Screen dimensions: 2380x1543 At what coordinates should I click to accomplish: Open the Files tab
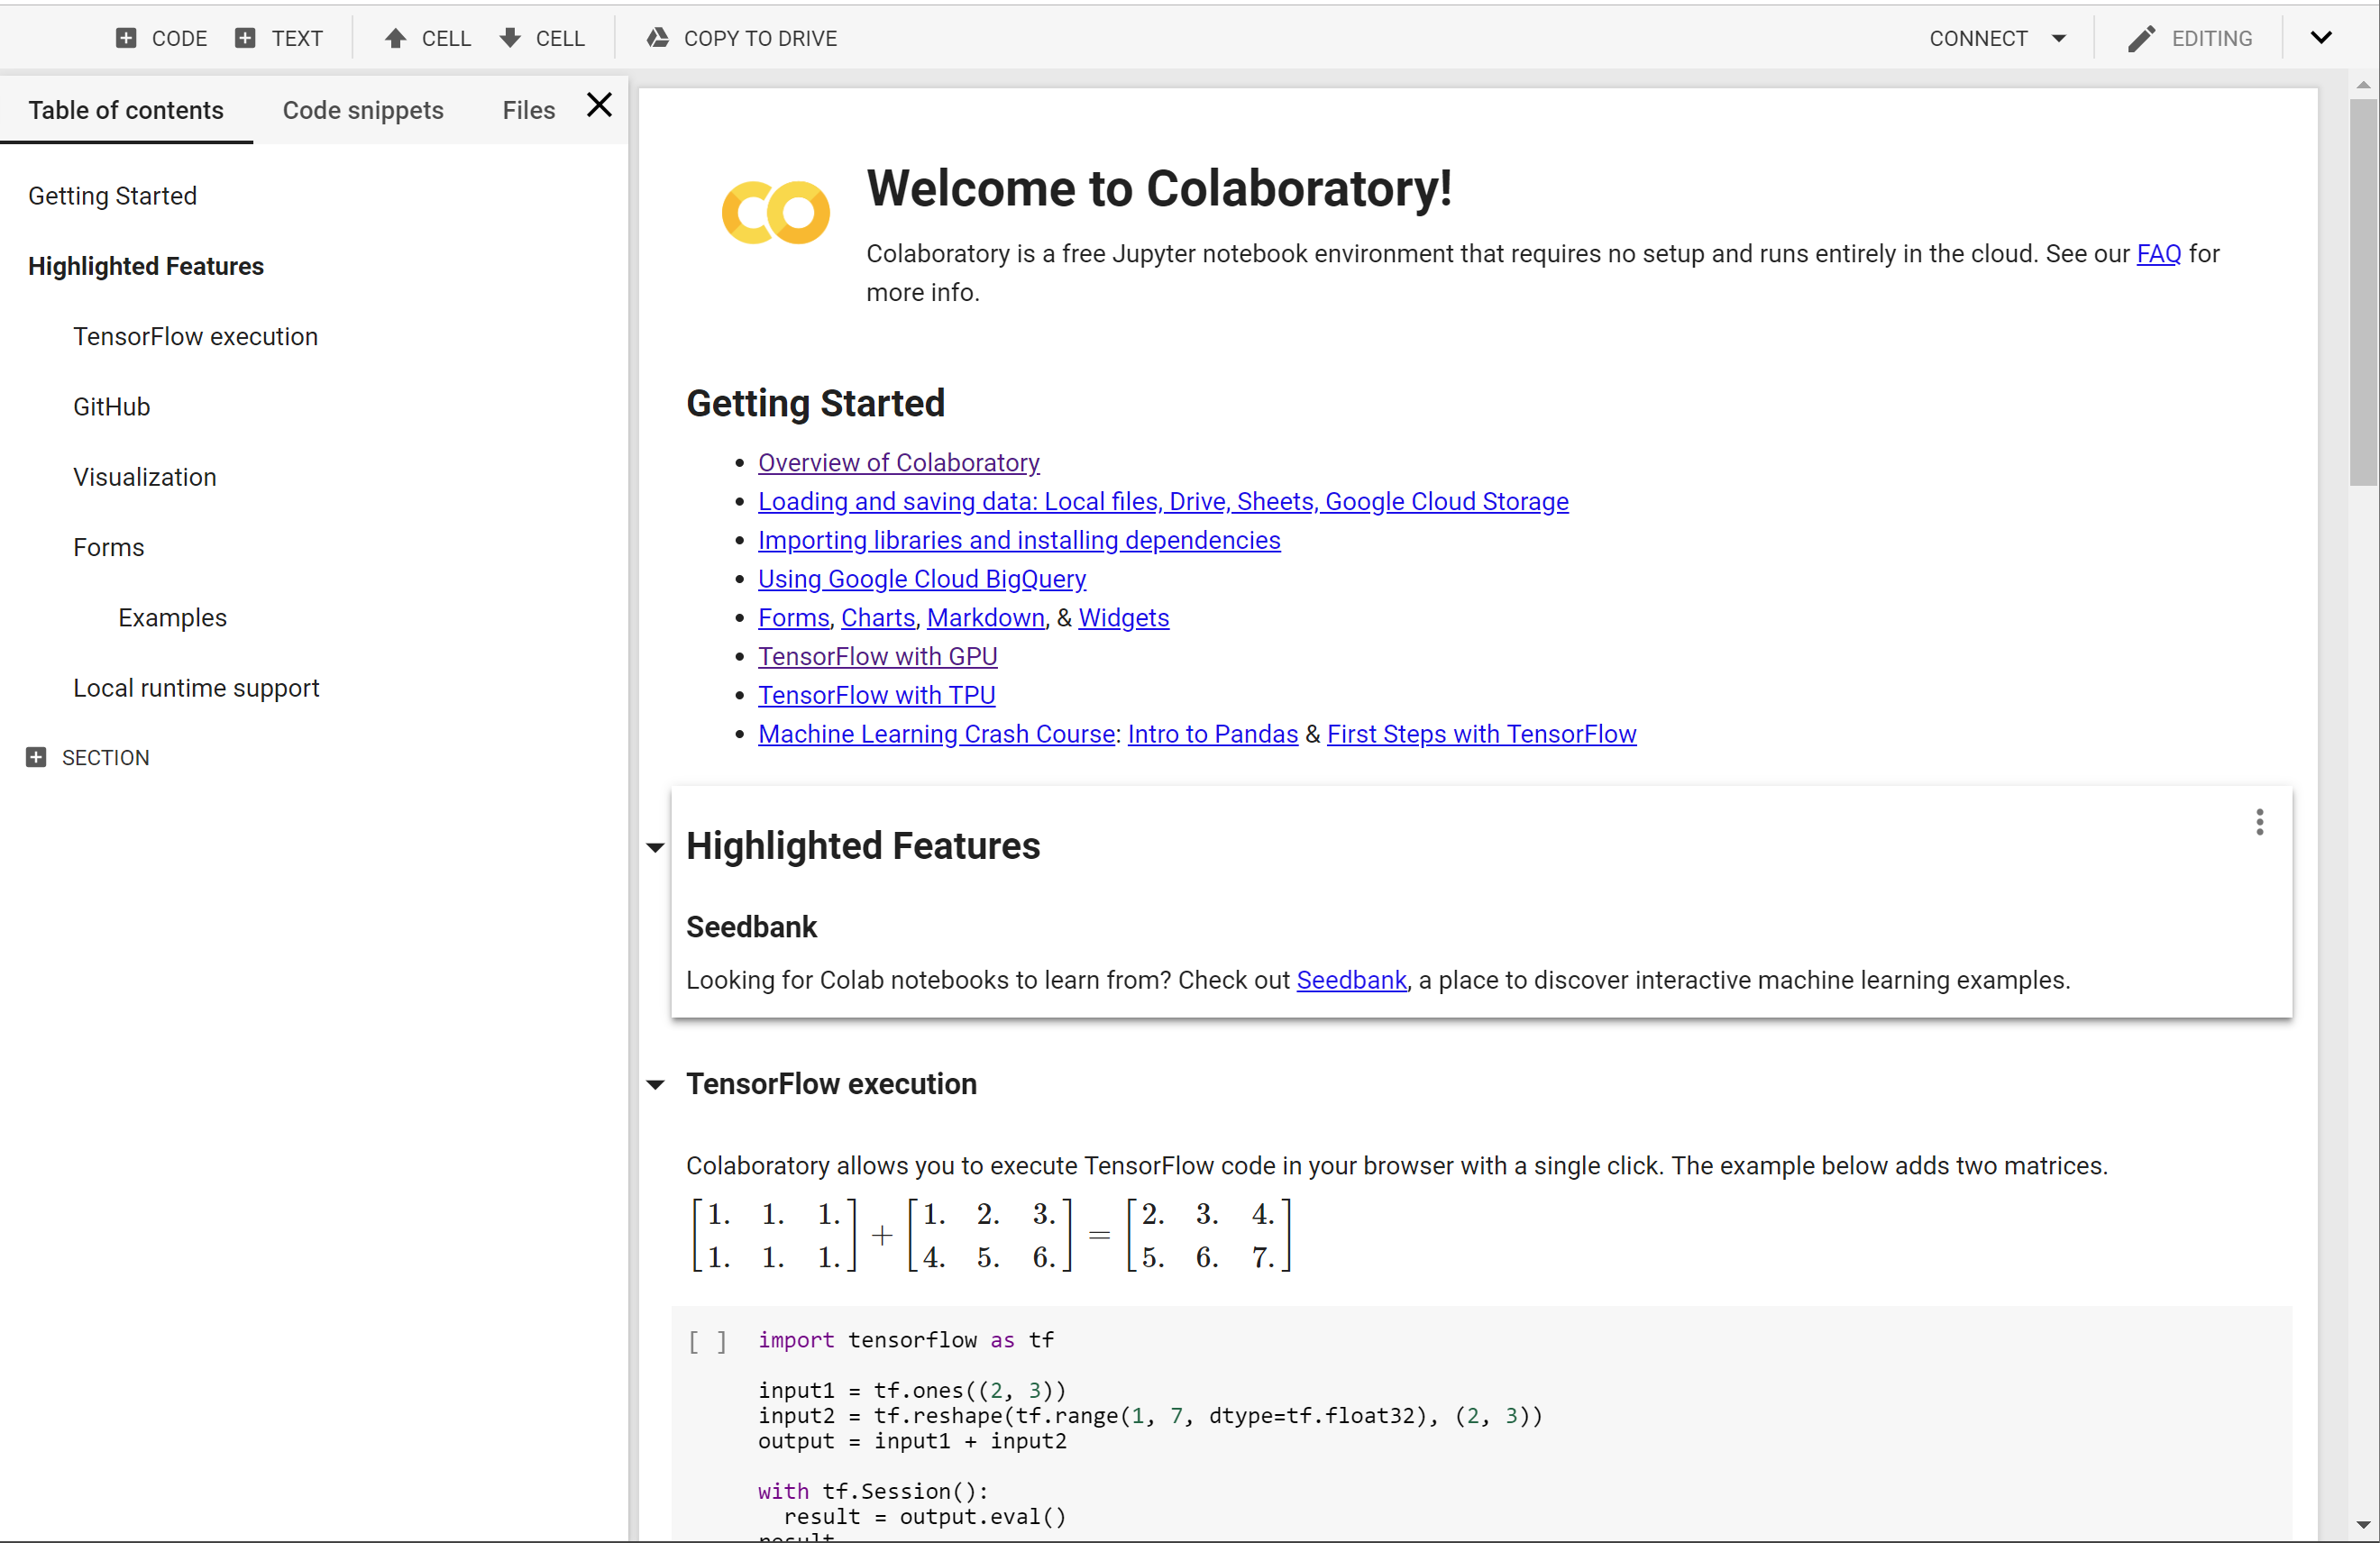pyautogui.click(x=528, y=110)
